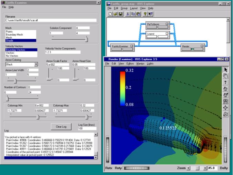Open the Layout menu in map editor

(x=134, y=8)
